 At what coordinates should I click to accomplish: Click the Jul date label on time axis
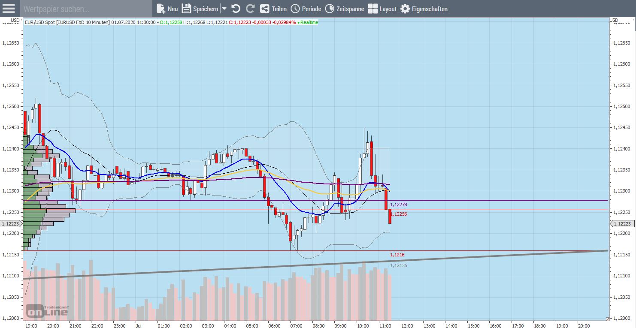(138, 325)
